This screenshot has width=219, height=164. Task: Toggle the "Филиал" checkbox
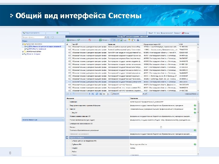click(161, 127)
